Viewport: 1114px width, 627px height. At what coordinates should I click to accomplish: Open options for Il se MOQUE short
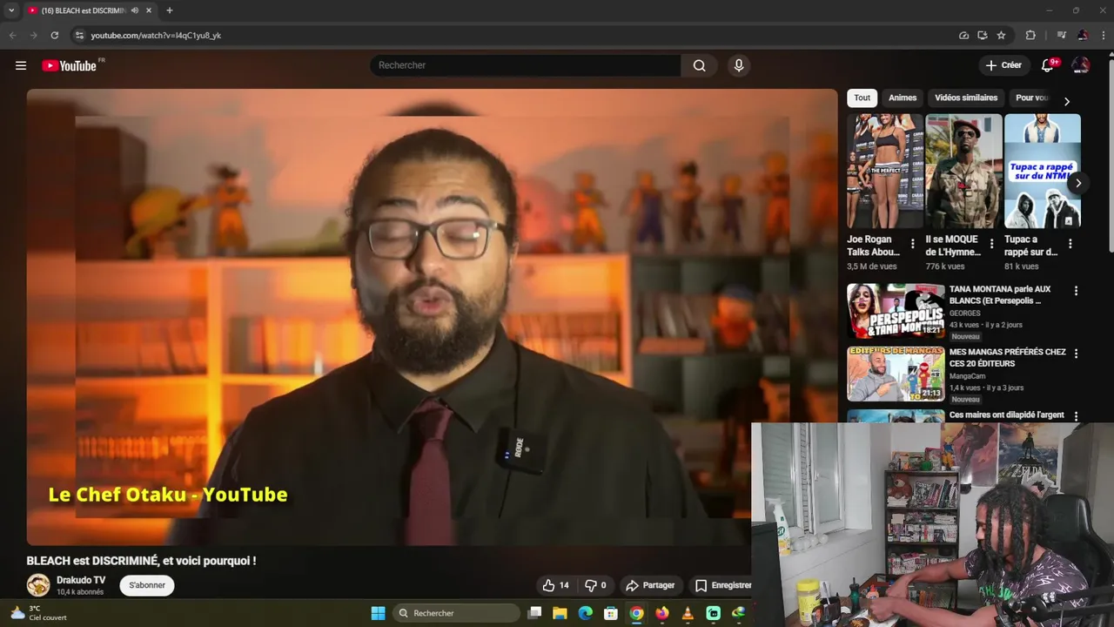tap(991, 244)
